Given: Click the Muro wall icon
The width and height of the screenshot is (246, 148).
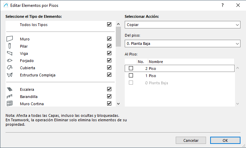Looking at the screenshot, I should [10, 39].
